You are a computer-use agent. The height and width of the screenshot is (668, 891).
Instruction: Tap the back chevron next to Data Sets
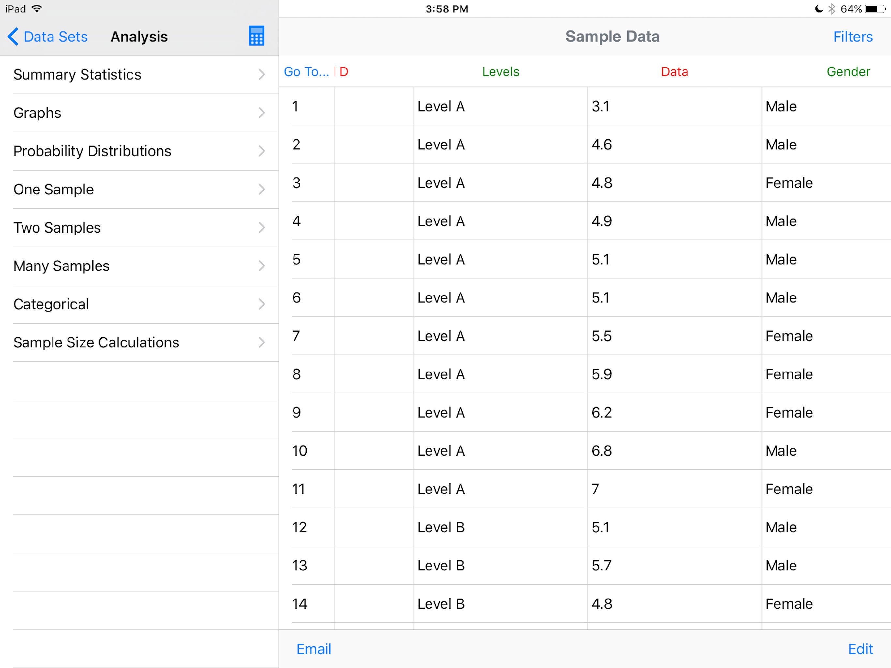pos(13,37)
